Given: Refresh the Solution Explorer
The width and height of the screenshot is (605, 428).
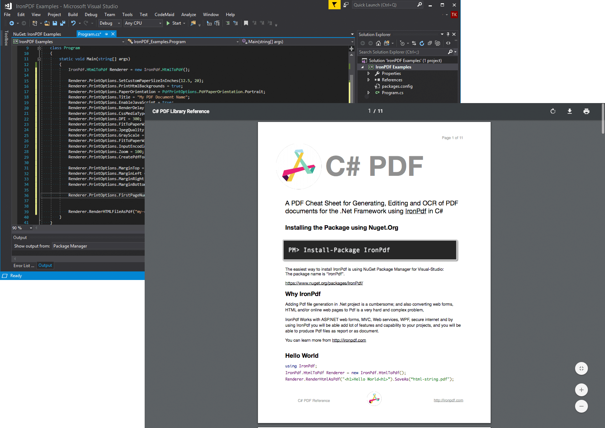Looking at the screenshot, I should pos(422,43).
